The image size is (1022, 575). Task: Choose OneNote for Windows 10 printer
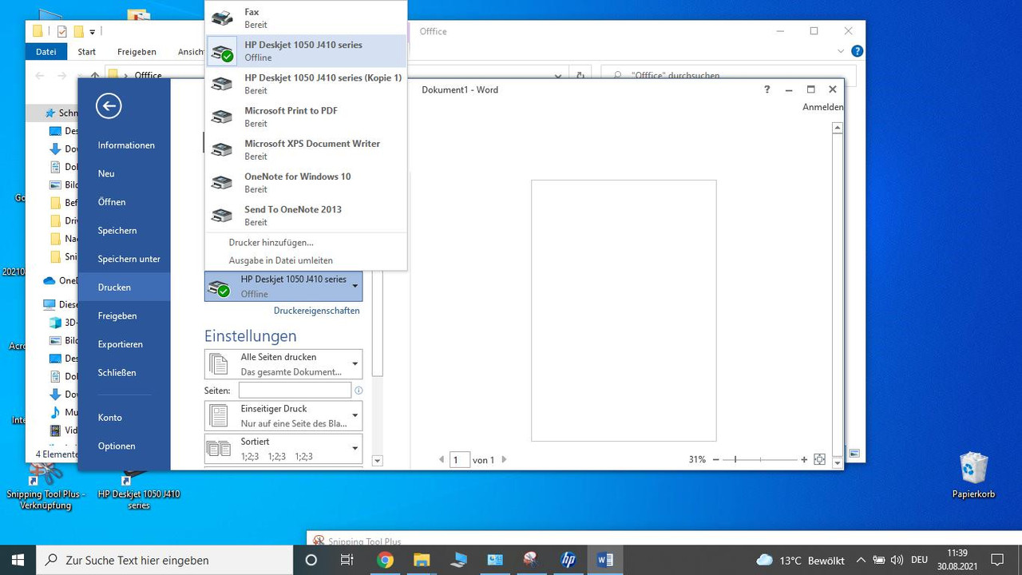306,182
